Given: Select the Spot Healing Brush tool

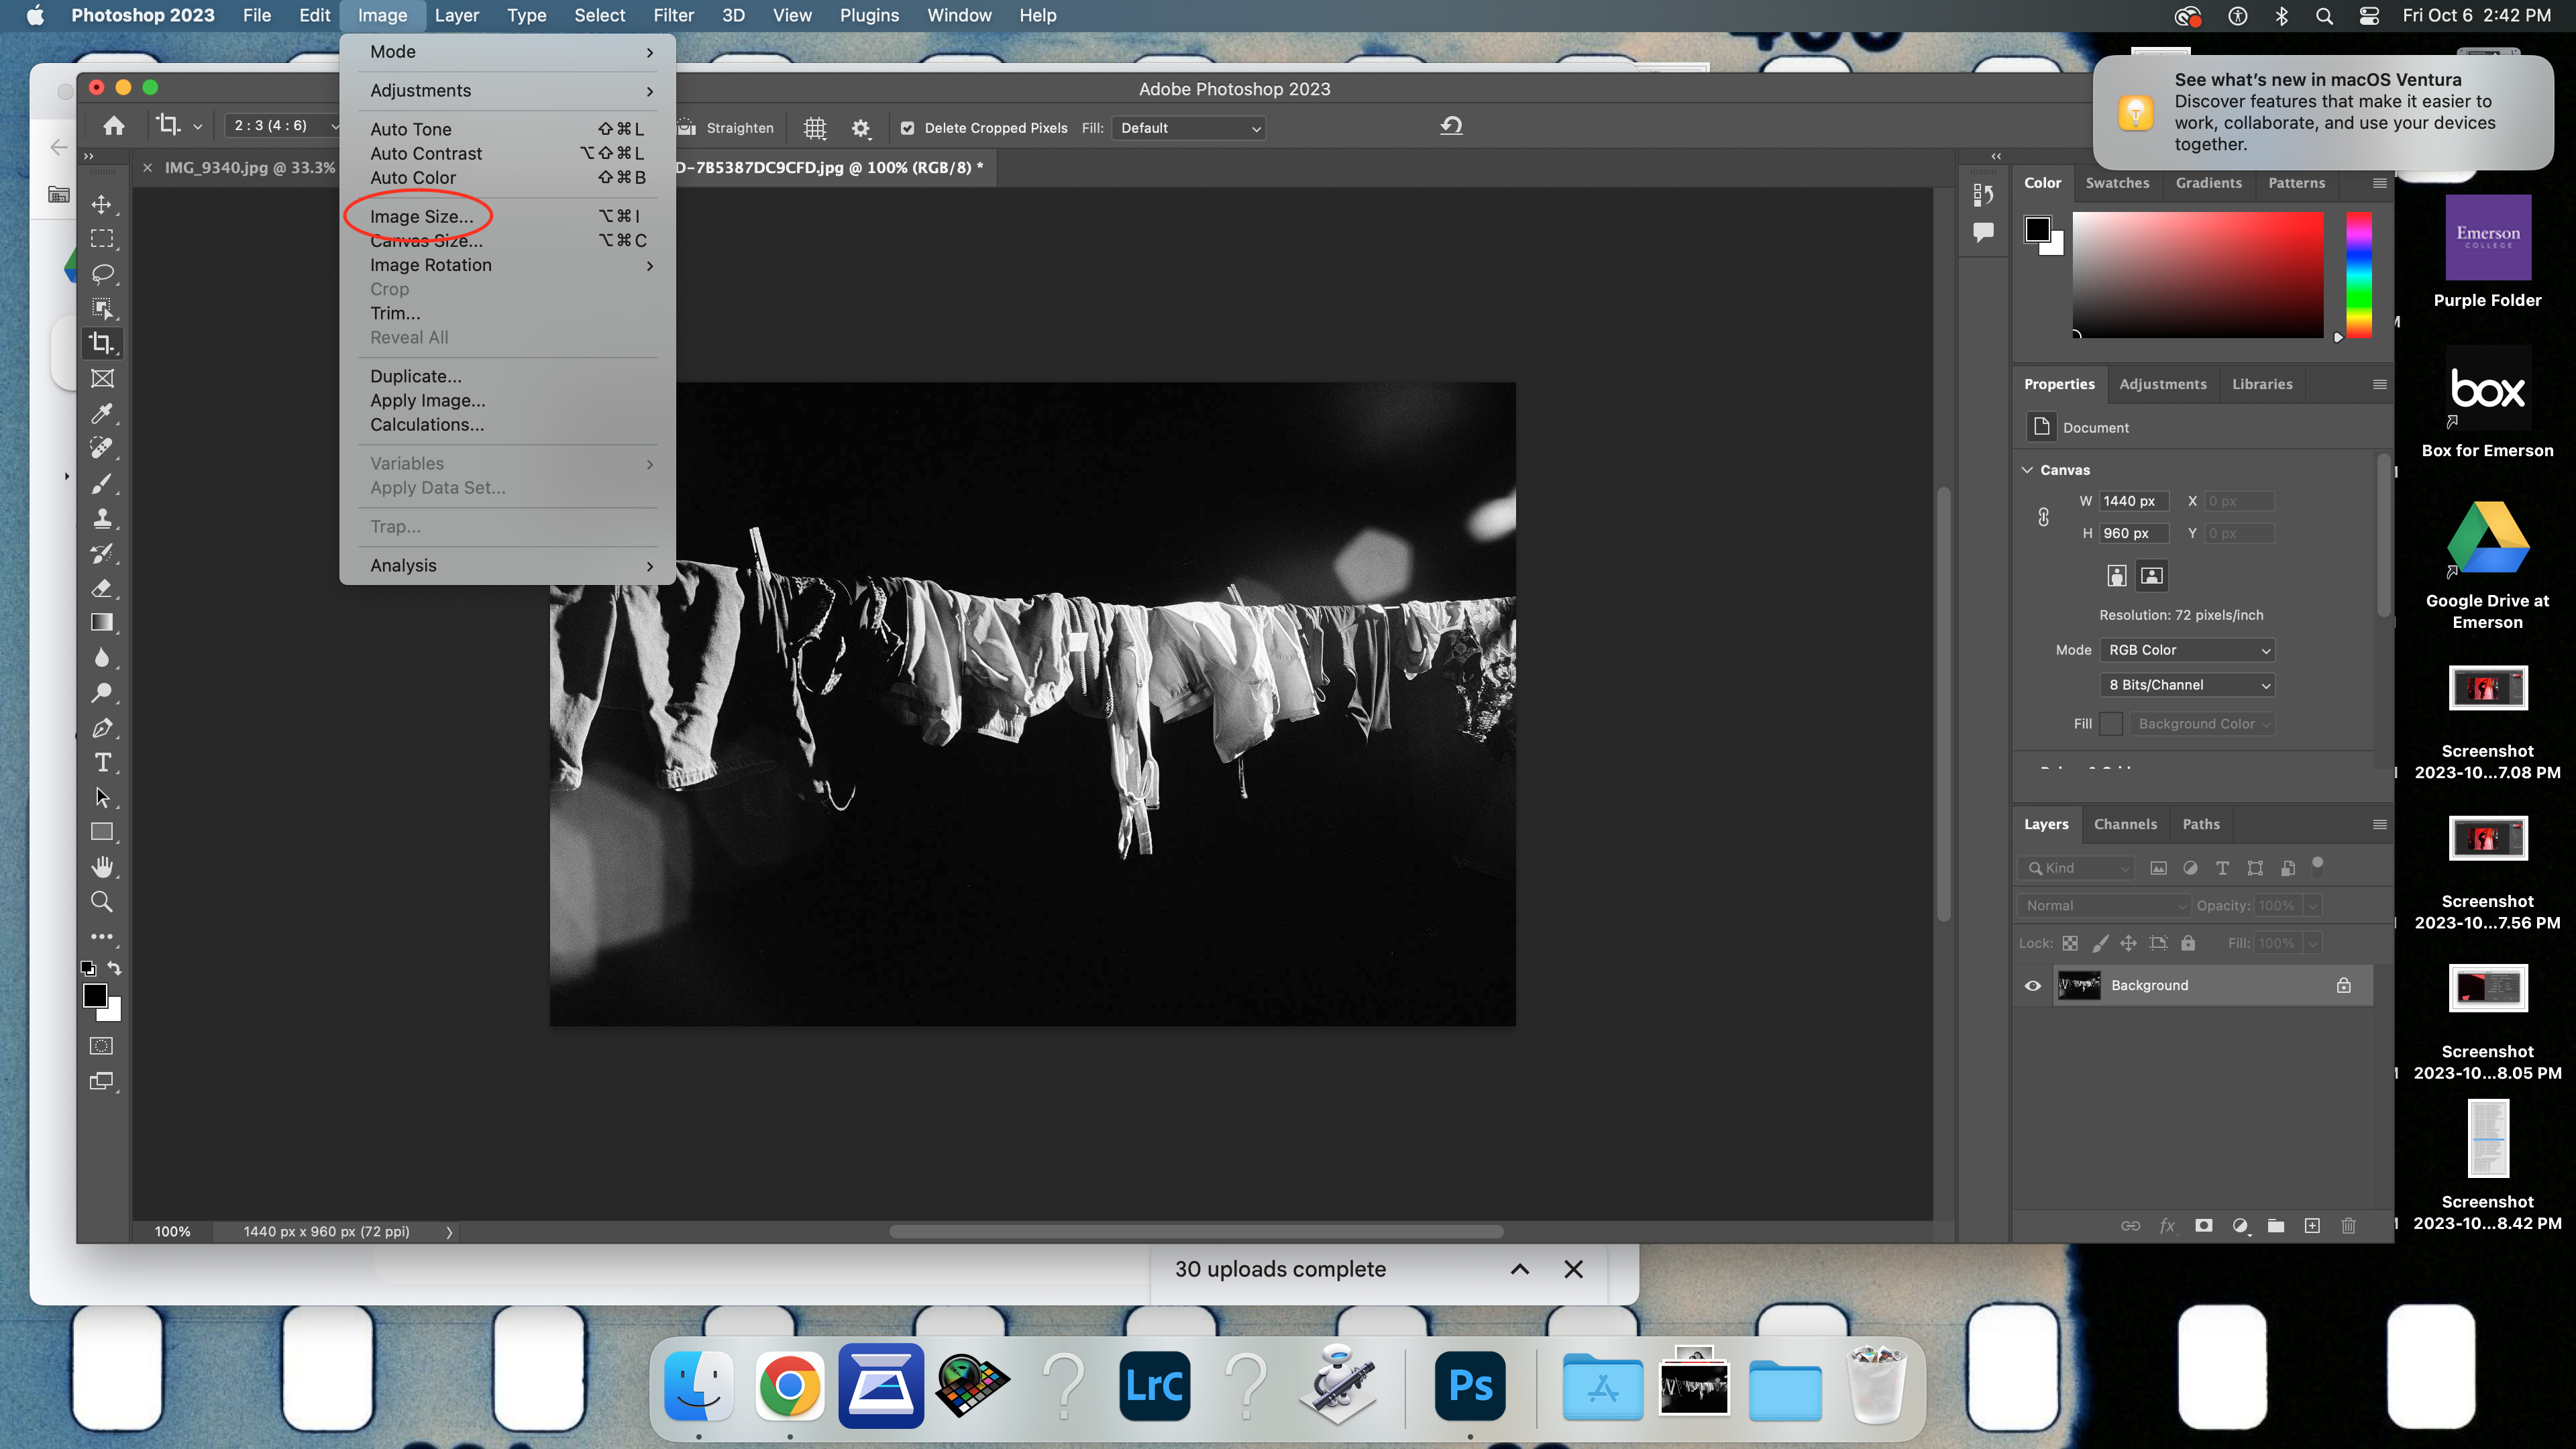Looking at the screenshot, I should pyautogui.click(x=102, y=448).
